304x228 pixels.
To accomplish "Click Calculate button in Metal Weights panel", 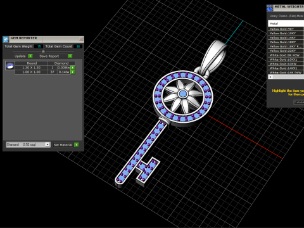I will pos(299,102).
